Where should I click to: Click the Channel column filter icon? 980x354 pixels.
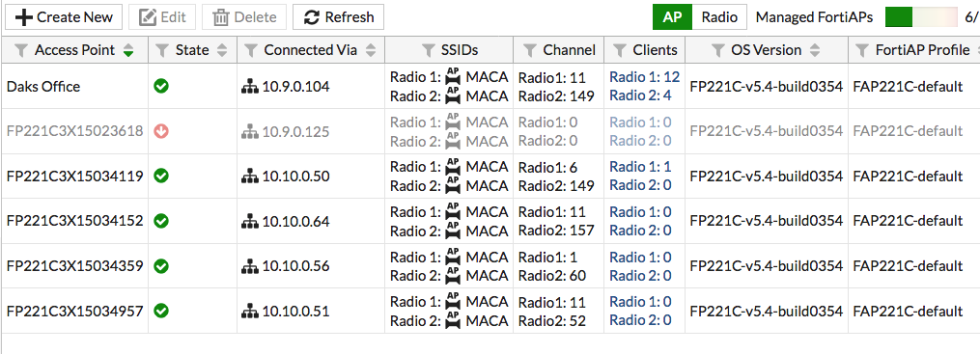tap(530, 50)
